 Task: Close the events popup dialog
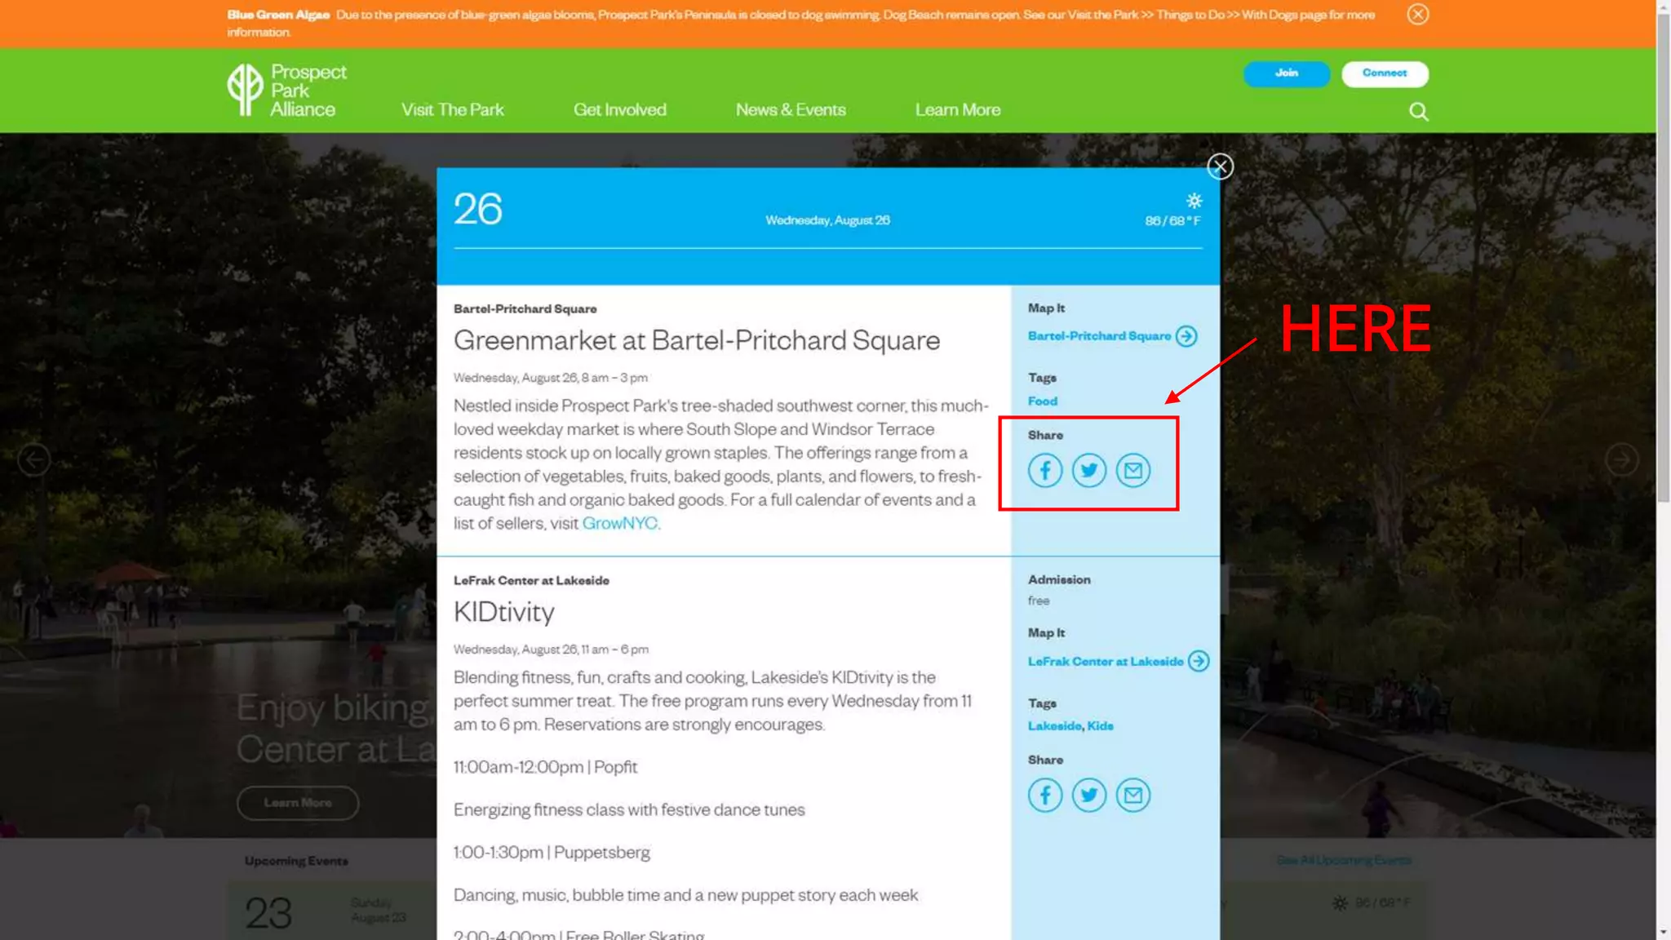1220,166
